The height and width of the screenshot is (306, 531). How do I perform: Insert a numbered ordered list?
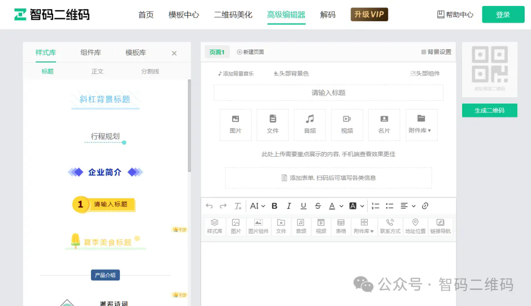coord(376,206)
